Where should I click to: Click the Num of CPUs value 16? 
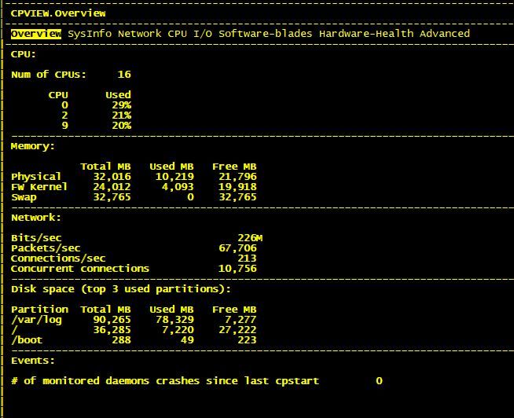[124, 75]
